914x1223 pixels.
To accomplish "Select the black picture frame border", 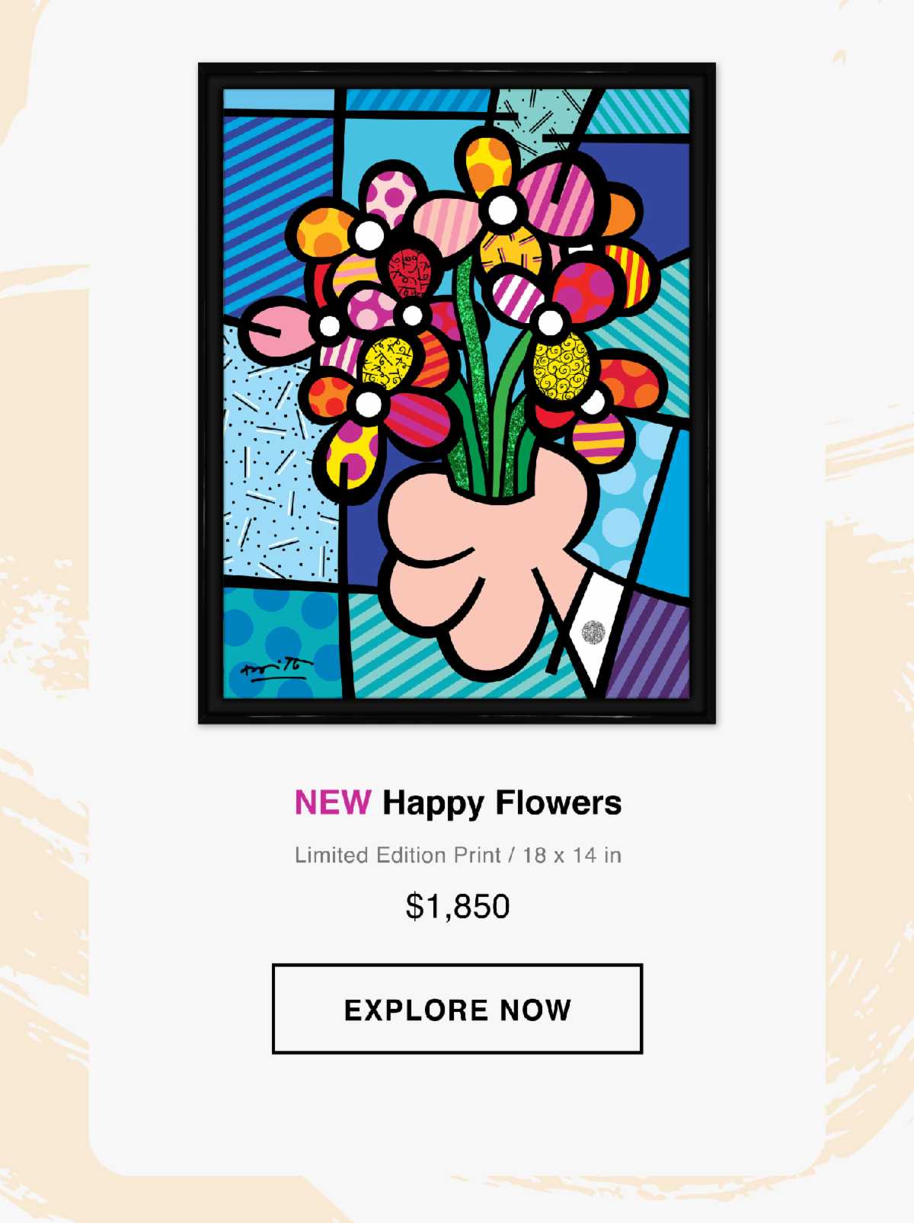I will coord(209,393).
